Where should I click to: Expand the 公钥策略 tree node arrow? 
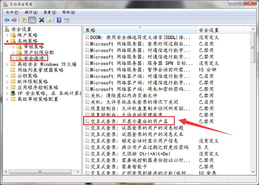7,76
